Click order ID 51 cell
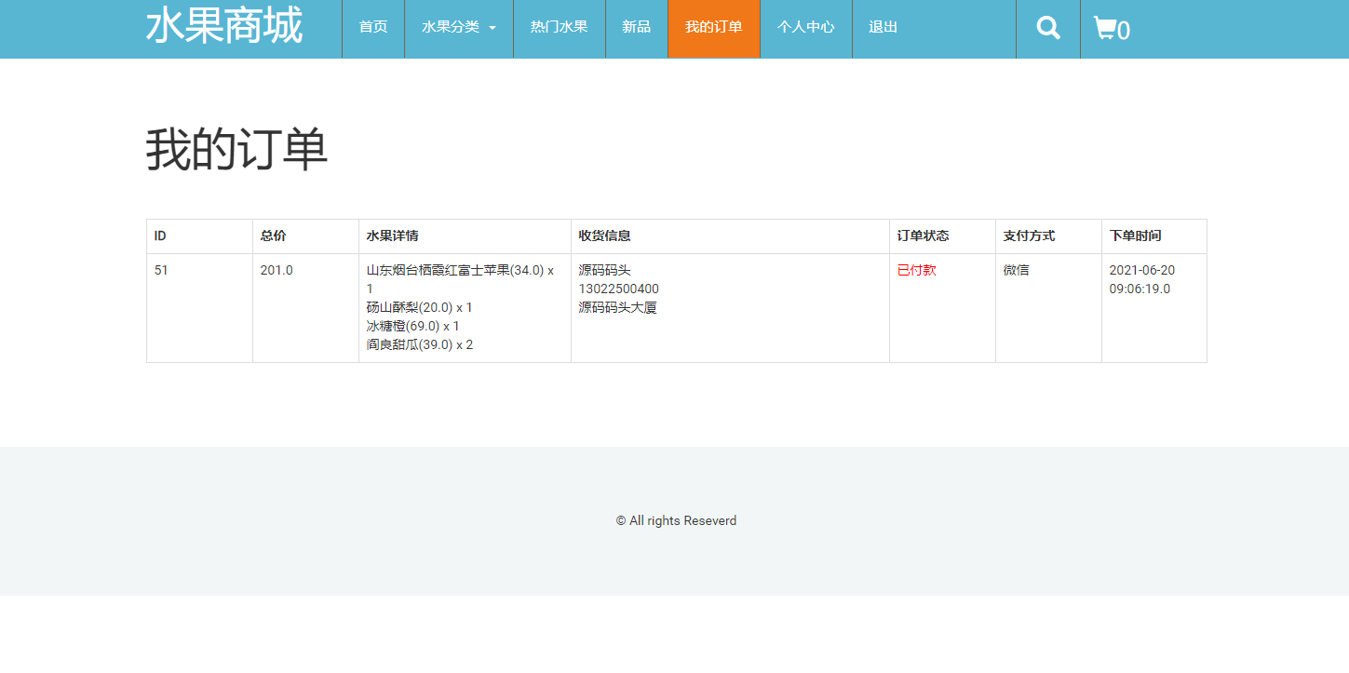Image resolution: width=1349 pixels, height=673 pixels. pos(161,270)
